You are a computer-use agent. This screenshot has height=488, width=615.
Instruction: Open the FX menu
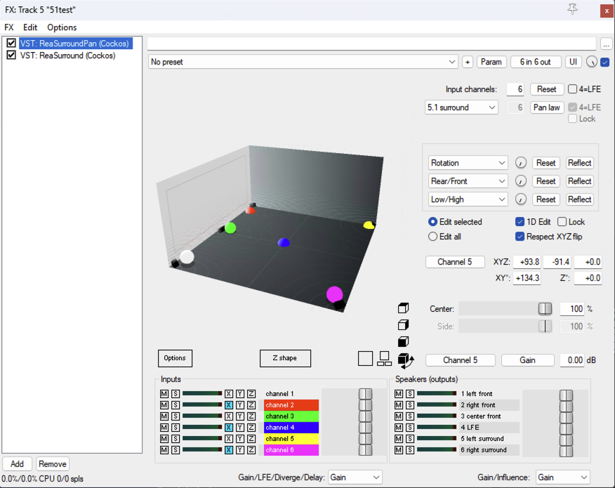[9, 27]
